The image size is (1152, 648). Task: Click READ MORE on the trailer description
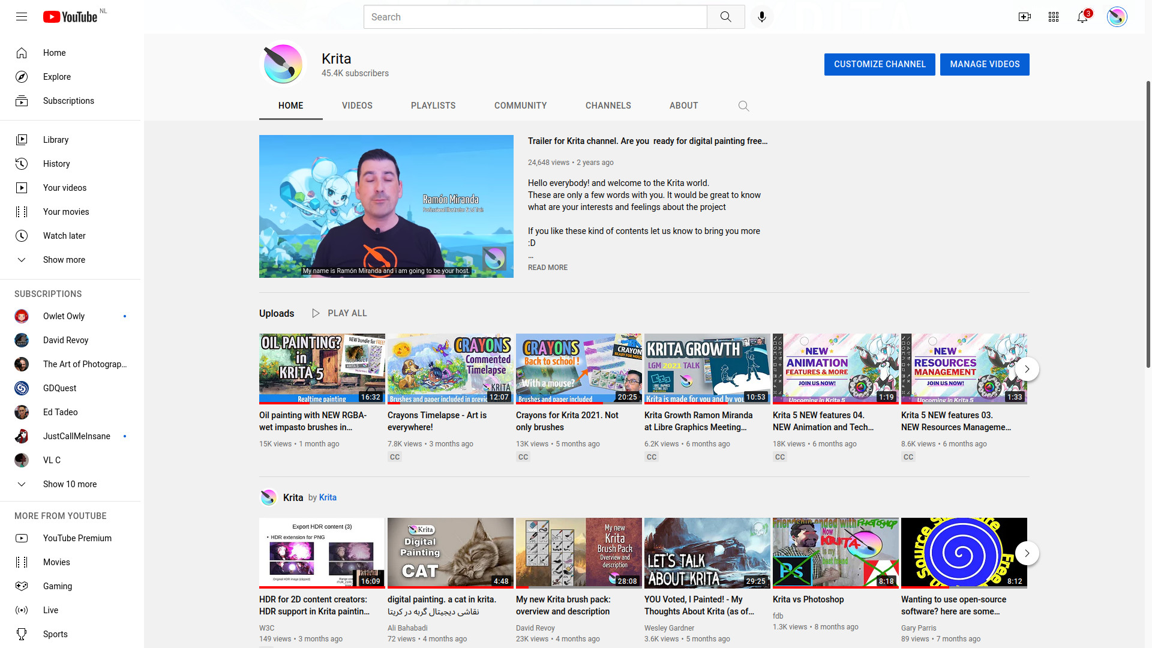547,267
